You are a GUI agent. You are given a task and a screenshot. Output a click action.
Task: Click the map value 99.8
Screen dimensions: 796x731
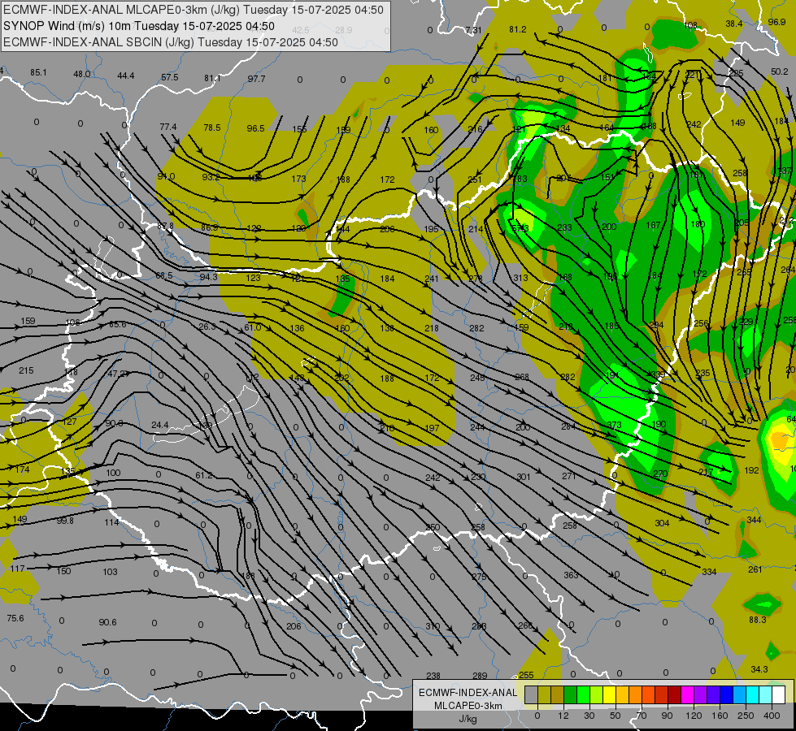click(x=65, y=521)
